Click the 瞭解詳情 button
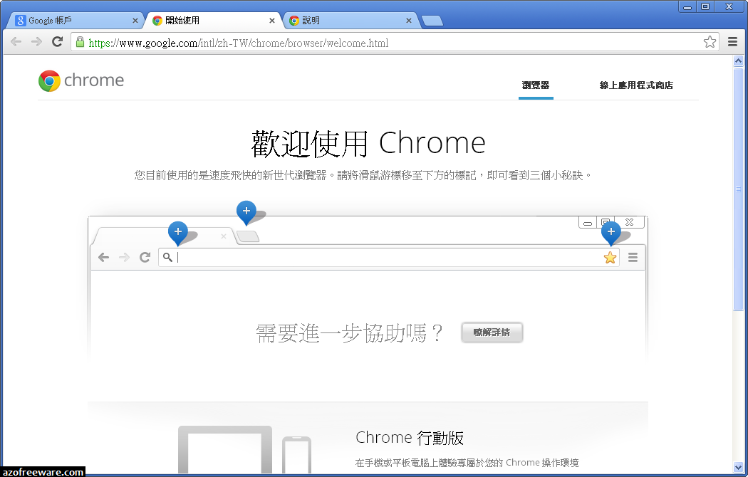Screen dimensions: 748x477 (x=492, y=332)
